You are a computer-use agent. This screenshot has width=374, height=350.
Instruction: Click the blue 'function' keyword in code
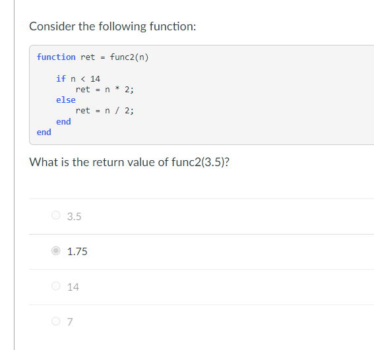(56, 57)
